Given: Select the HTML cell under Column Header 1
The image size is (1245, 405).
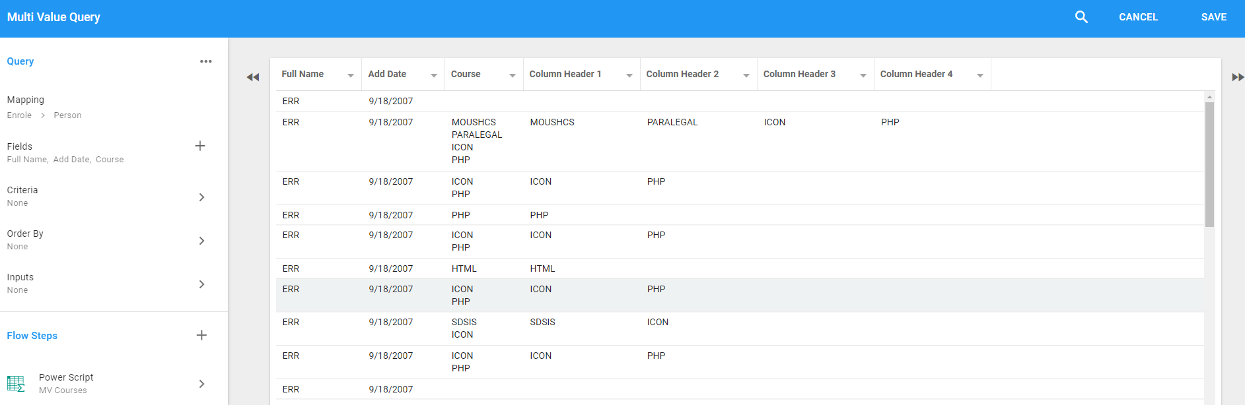Looking at the screenshot, I should [x=543, y=268].
